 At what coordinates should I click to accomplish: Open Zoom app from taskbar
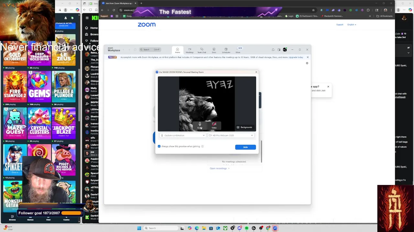click(275, 228)
